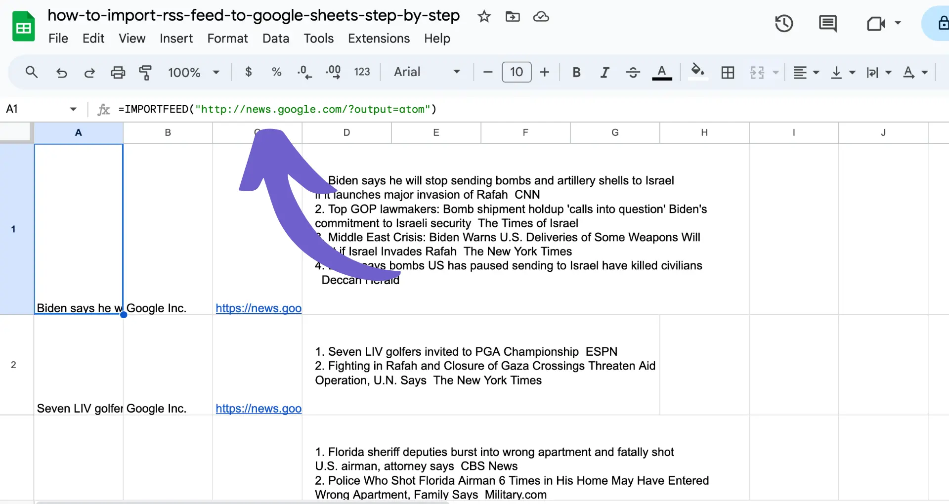This screenshot has width=949, height=504.
Task: Open the Arial font dropdown
Action: 427,72
